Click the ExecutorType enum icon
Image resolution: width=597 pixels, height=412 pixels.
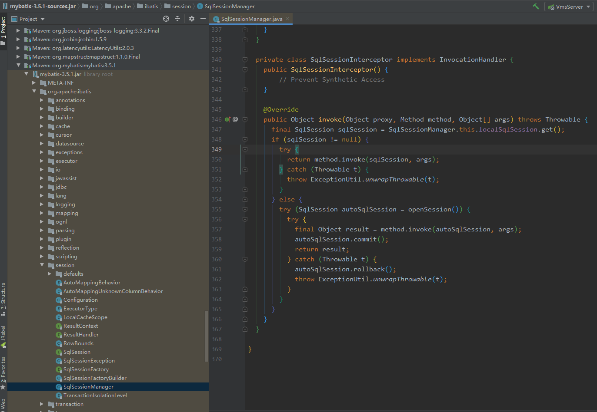(x=59, y=309)
